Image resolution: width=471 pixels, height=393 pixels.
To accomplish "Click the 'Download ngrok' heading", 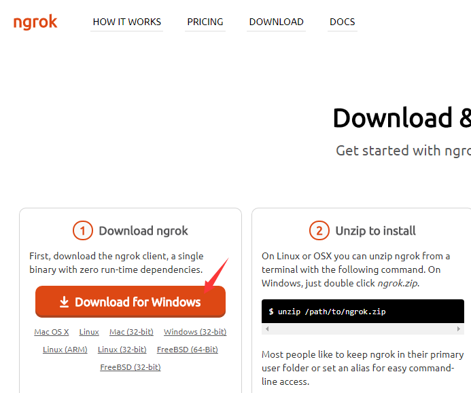I will [143, 231].
